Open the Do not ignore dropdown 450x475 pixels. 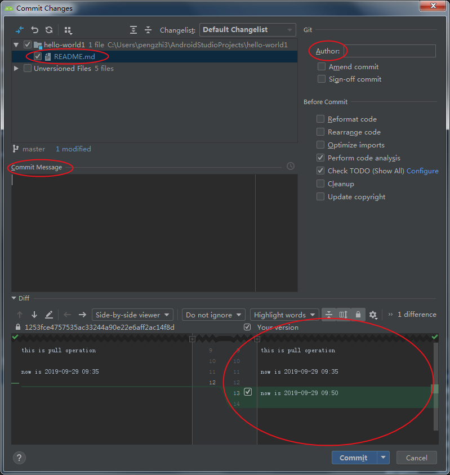(213, 315)
